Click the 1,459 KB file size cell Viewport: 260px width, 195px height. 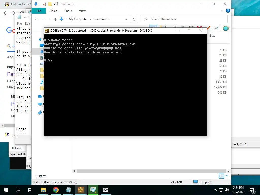click(x=221, y=82)
